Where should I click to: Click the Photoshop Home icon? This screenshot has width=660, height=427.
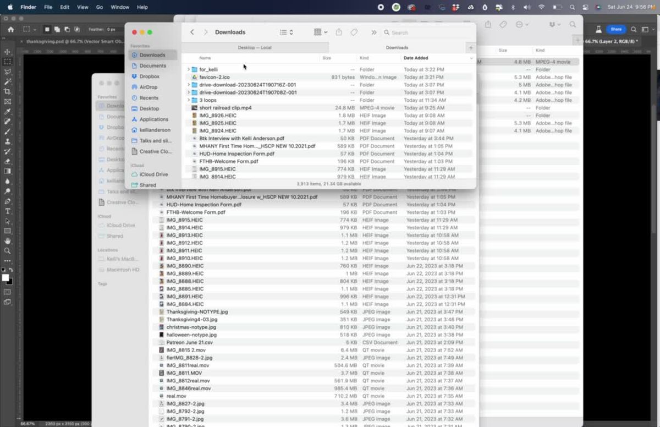coord(11,29)
